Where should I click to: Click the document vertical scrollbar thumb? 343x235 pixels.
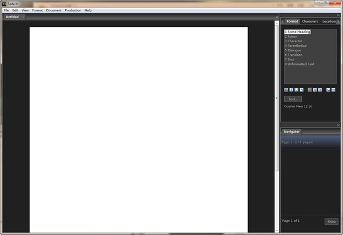(277, 98)
